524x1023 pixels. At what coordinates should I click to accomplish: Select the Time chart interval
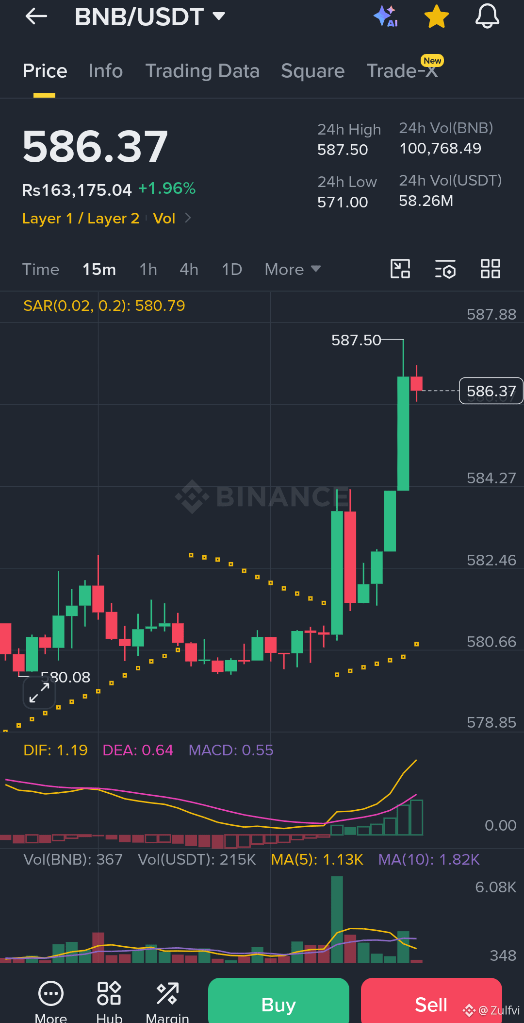(x=41, y=269)
